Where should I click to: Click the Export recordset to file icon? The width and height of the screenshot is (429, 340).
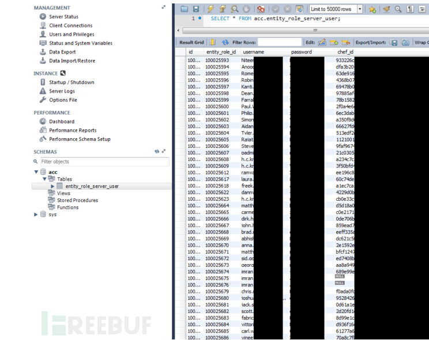click(x=393, y=43)
